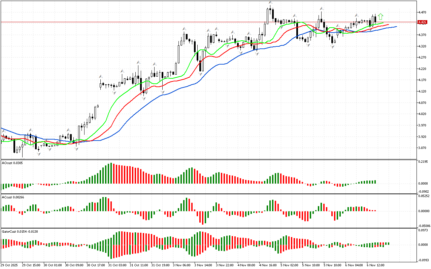
Task: Click the green buy signal arrow
Action: coord(380,16)
